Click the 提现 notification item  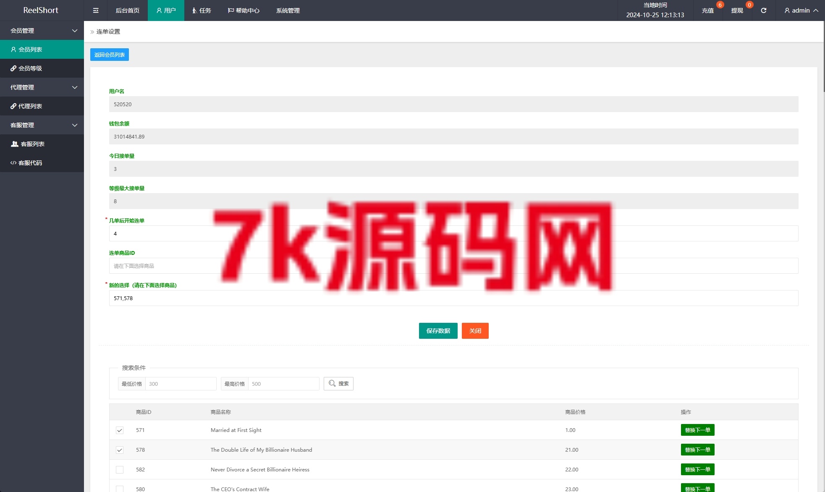click(737, 10)
